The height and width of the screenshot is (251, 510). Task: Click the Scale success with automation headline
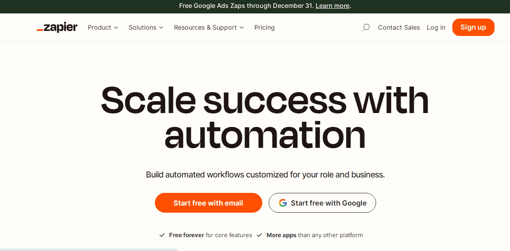(265, 117)
